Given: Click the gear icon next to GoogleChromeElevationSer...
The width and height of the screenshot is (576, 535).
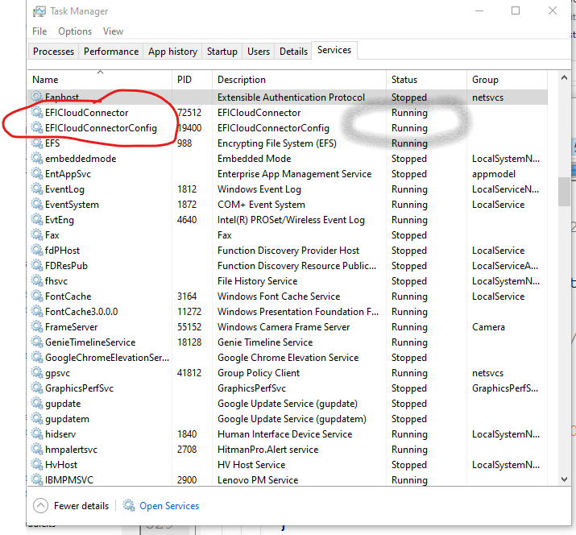Looking at the screenshot, I should 37,357.
